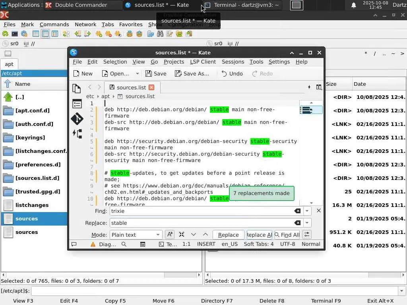This screenshot has width=407, height=305.
Task: Click the unselect group minus icon in Double Commander
Action: [x=108, y=34]
